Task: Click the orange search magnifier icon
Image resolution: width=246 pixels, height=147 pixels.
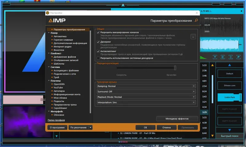Action: coord(196,20)
